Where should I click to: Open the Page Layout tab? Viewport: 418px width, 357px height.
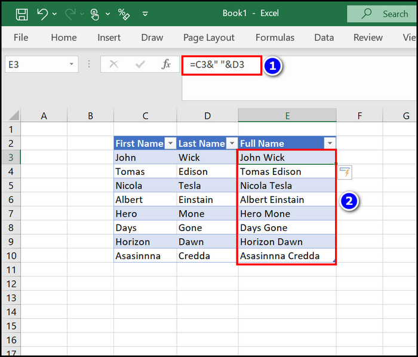pyautogui.click(x=209, y=38)
